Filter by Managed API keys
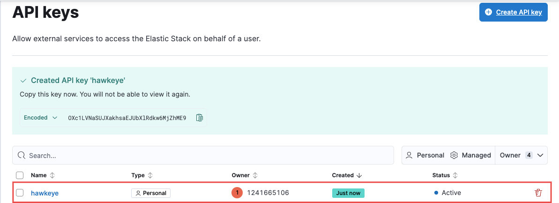The height and width of the screenshot is (203, 559). tap(471, 155)
